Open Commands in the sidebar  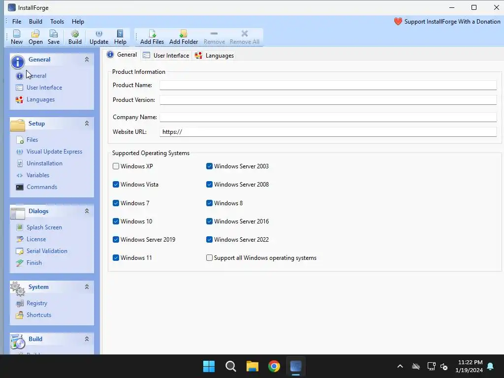click(x=36, y=187)
